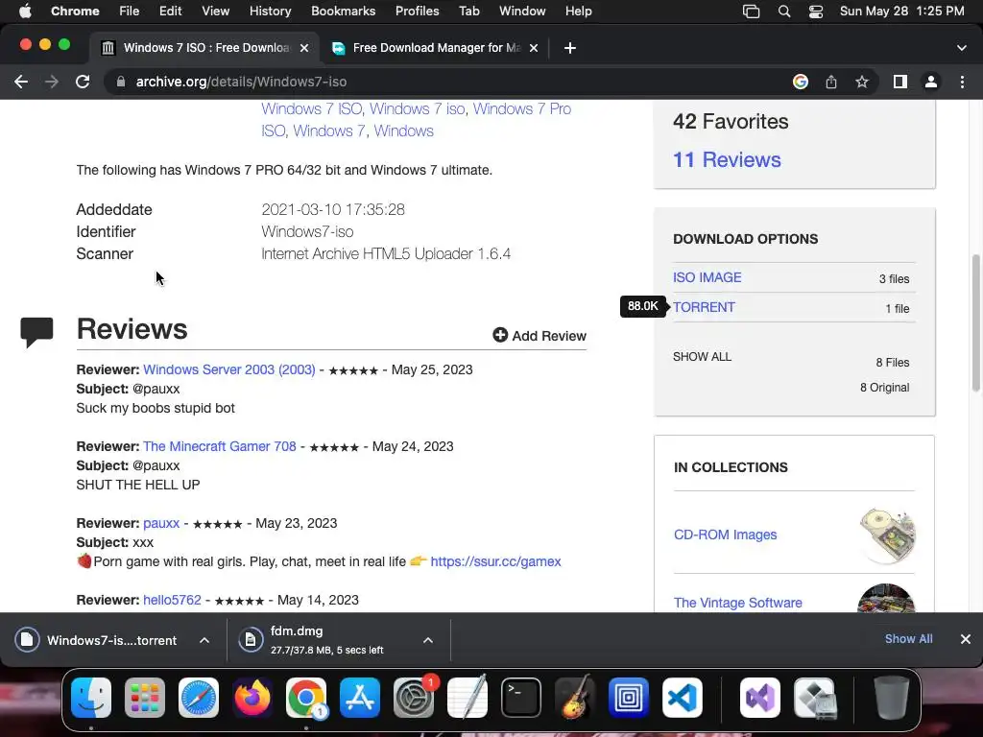Open Finder from the Dock
Screen dimensions: 983x737
pos(91,697)
